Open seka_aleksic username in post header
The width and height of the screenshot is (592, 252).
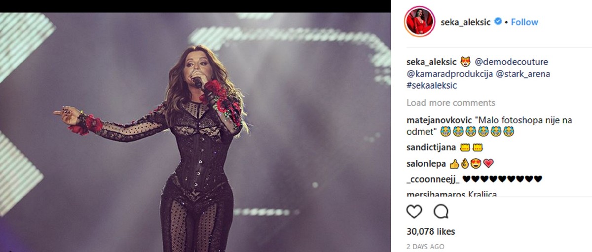[466, 22]
